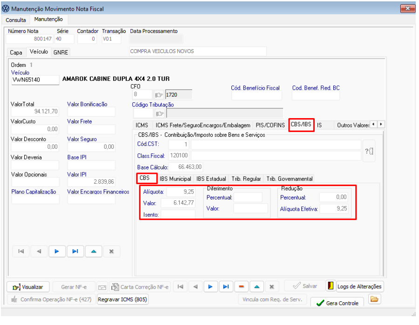Switch to the IBS Municipal tab
This screenshot has width=419, height=325.
[x=175, y=179]
